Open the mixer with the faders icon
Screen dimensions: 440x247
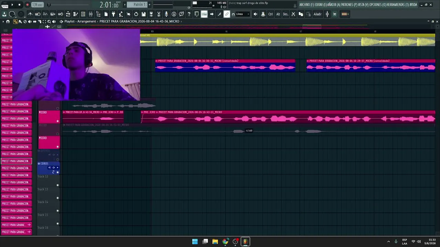coord(91,14)
